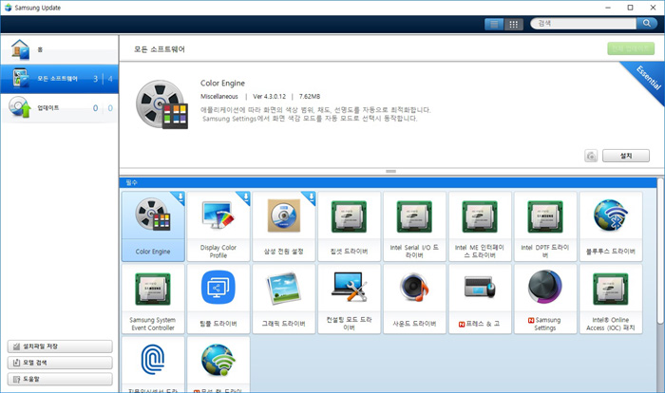Screen dimensions: 665x393
Task: Select the fingerprint sensor driver tile
Action: pos(153,365)
